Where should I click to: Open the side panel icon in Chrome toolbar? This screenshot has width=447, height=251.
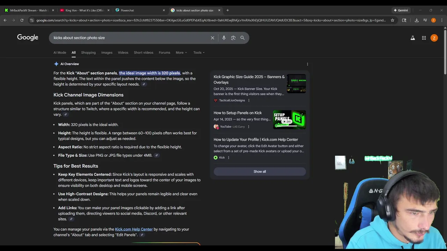[404, 20]
